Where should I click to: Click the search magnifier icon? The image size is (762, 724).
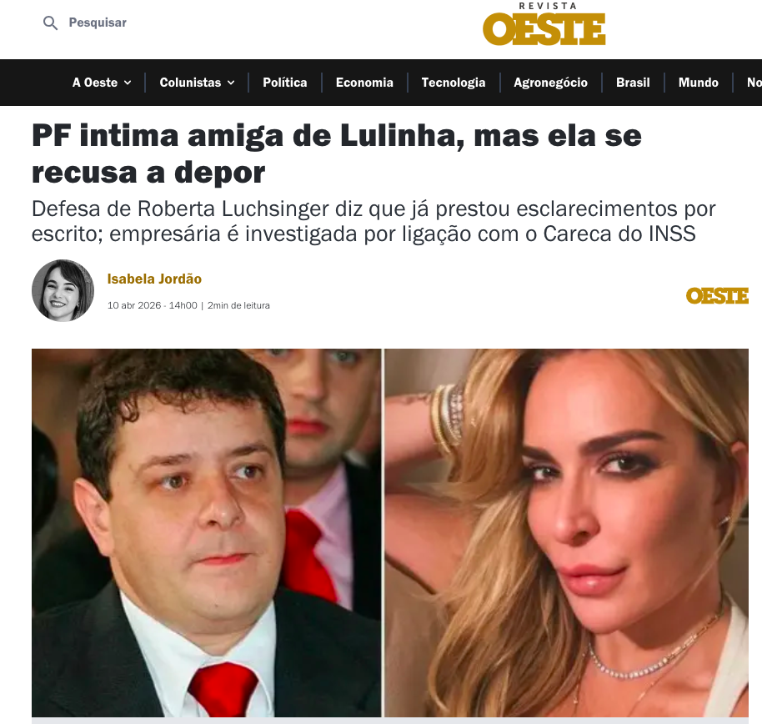[50, 23]
